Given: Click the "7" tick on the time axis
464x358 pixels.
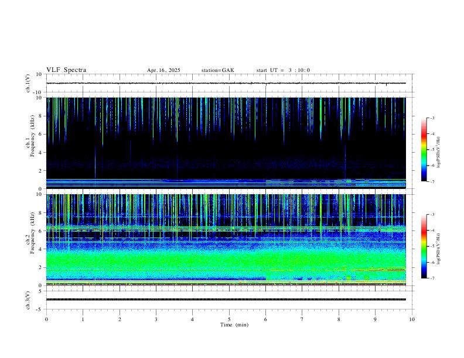Looking at the screenshot, I should (x=302, y=319).
